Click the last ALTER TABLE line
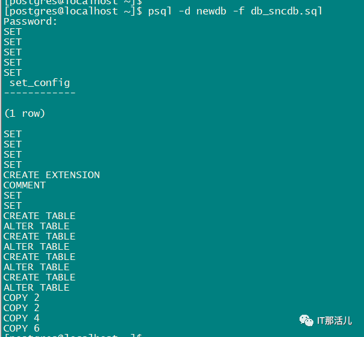The image size is (364, 337). [x=37, y=288]
